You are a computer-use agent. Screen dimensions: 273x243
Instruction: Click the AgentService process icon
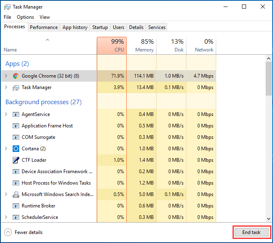coord(16,114)
